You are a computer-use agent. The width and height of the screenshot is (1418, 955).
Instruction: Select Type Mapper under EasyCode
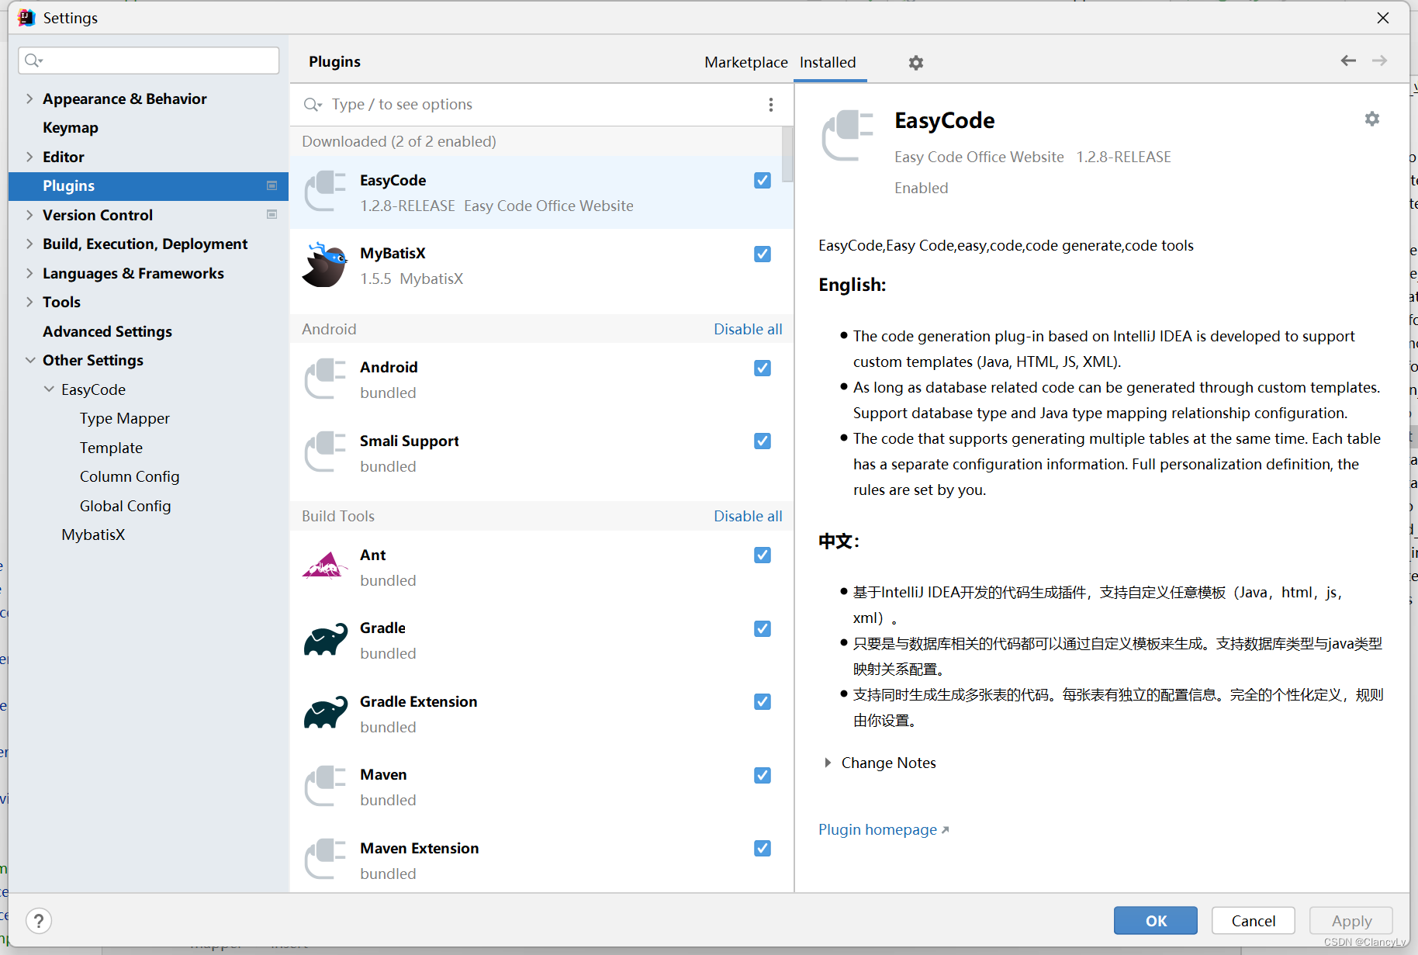[x=124, y=418]
